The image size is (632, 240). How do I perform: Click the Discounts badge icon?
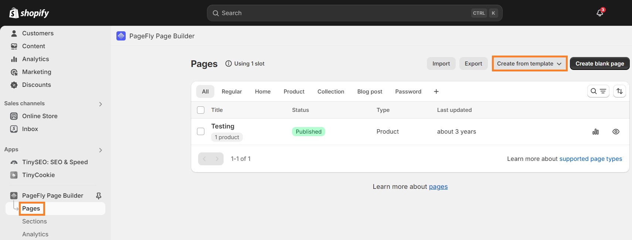pyautogui.click(x=14, y=85)
